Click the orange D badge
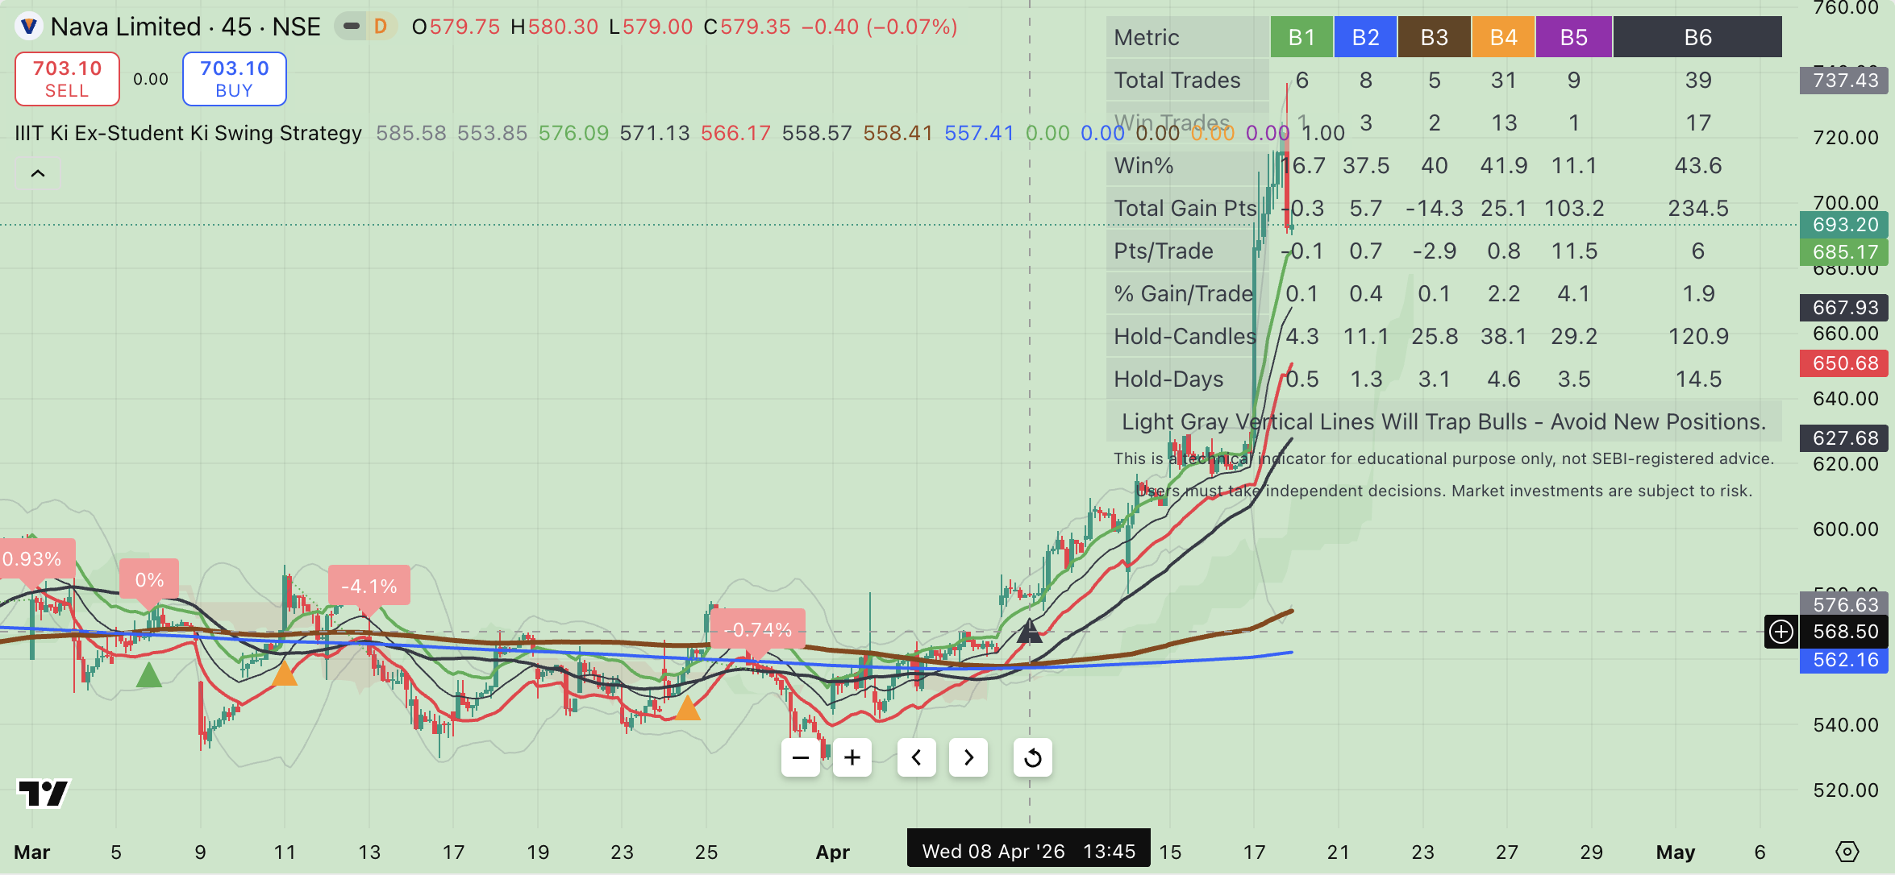 [x=381, y=27]
